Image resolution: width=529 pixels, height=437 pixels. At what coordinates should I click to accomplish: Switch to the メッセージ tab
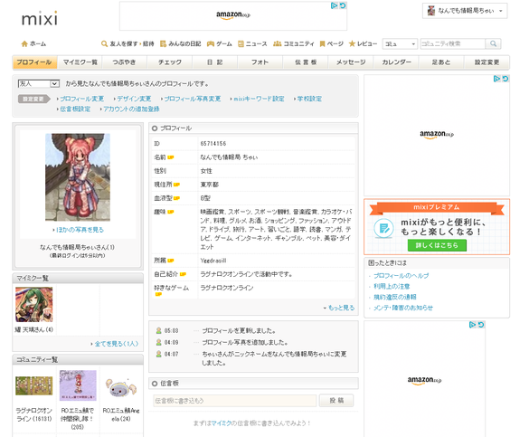pyautogui.click(x=351, y=62)
